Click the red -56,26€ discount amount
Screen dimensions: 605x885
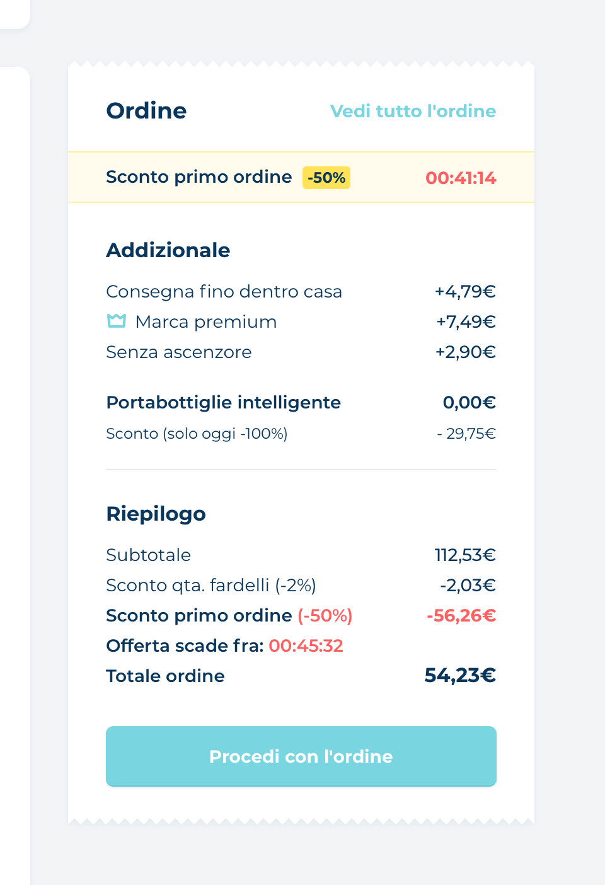pos(461,615)
